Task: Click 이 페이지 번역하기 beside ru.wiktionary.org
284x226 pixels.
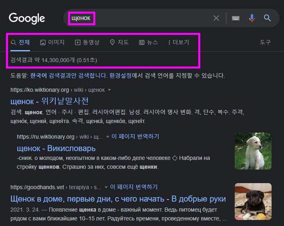Action: (x=135, y=136)
